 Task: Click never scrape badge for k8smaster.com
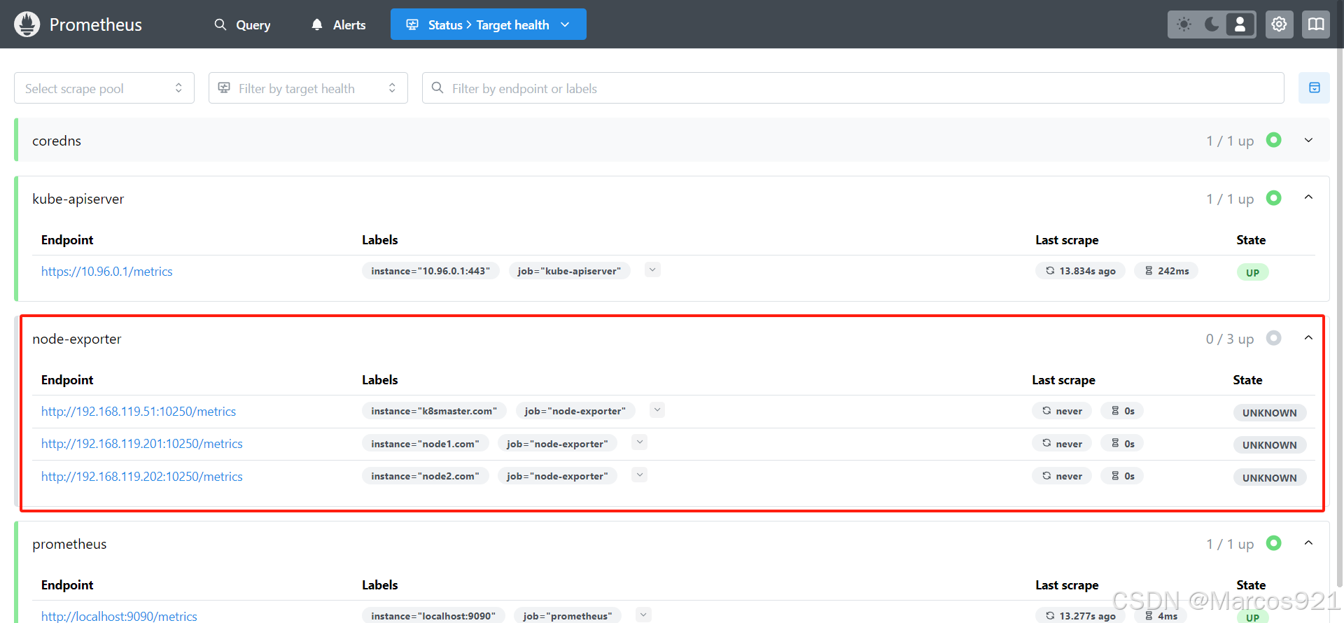[1062, 411]
